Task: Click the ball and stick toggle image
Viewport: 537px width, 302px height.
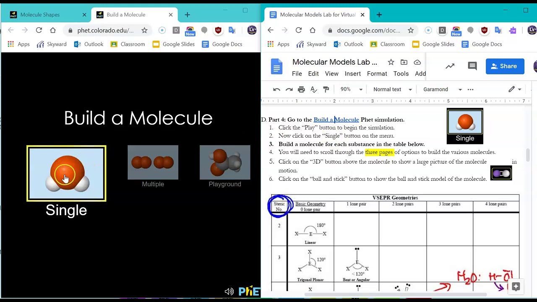Action: [501, 173]
